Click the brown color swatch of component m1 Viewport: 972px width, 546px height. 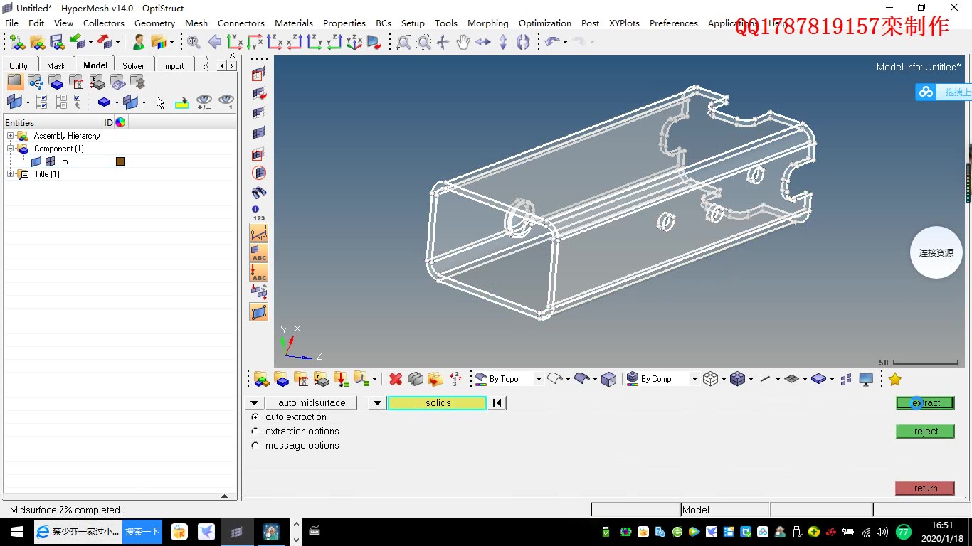[x=120, y=161]
